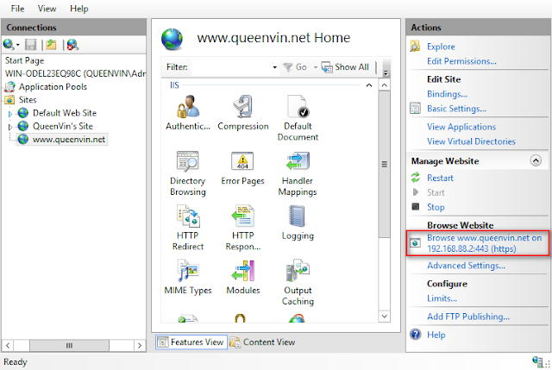Open the Directory Browsing feature
Image resolution: width=552 pixels, height=370 pixels.
coord(188,161)
